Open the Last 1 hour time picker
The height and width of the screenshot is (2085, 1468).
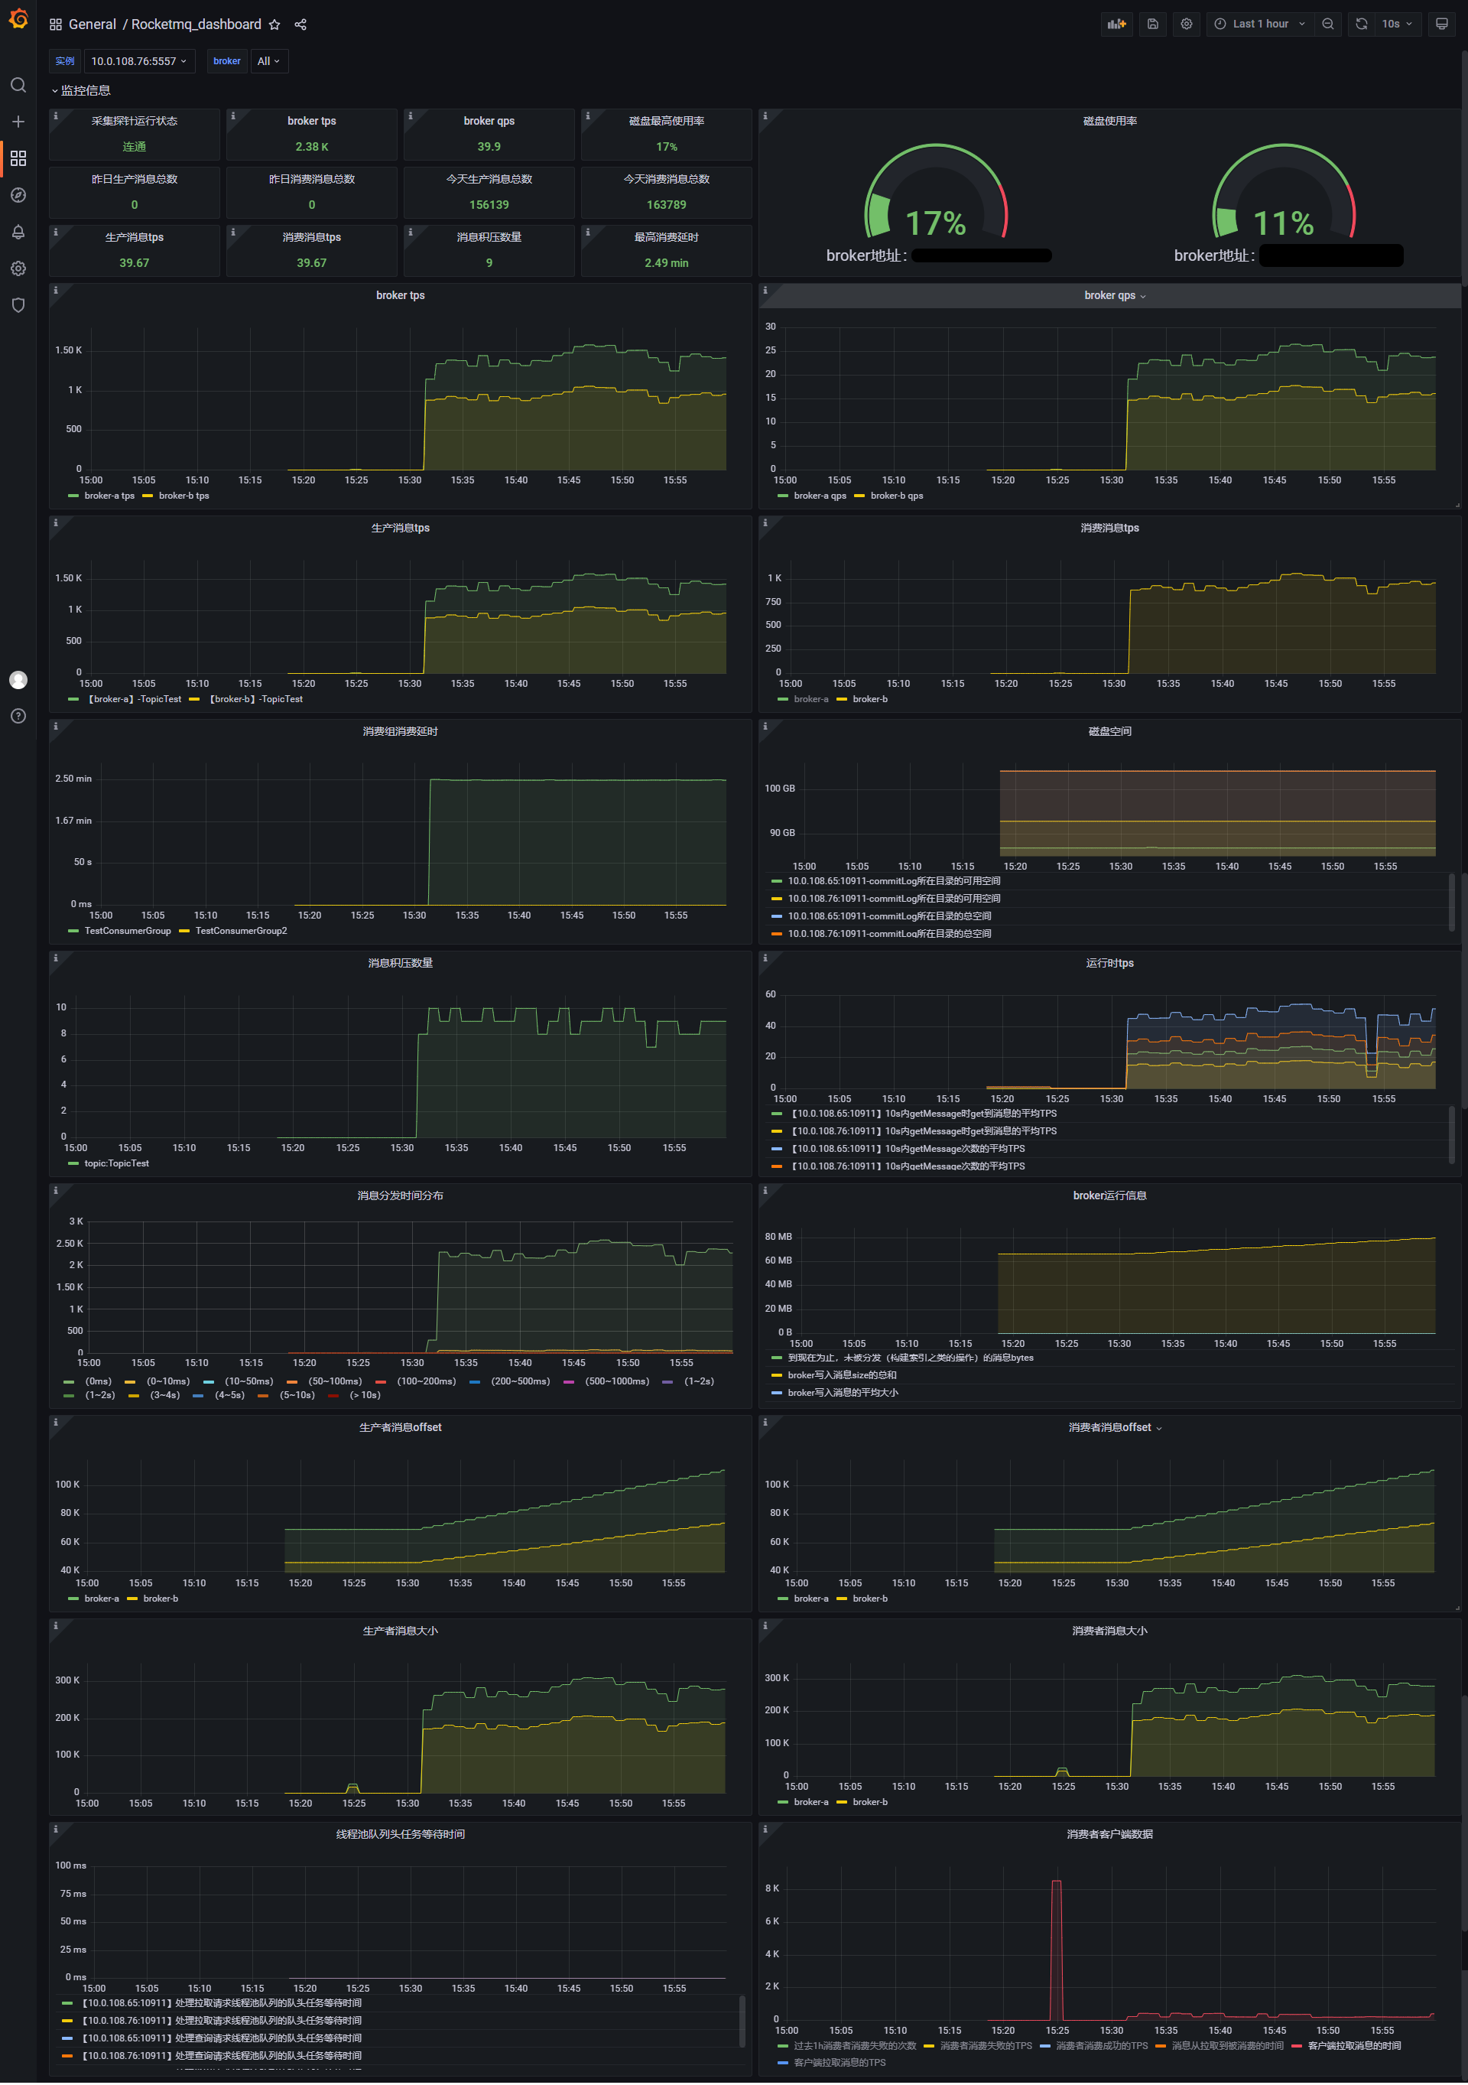click(x=1259, y=24)
